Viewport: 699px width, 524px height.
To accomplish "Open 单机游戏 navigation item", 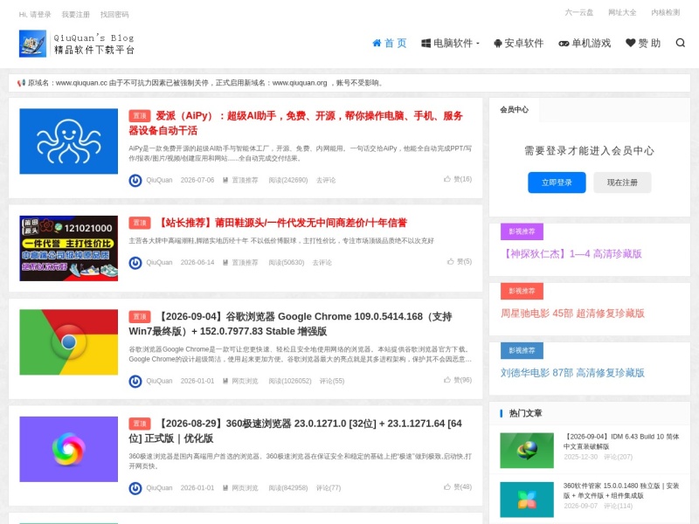I will click(585, 43).
